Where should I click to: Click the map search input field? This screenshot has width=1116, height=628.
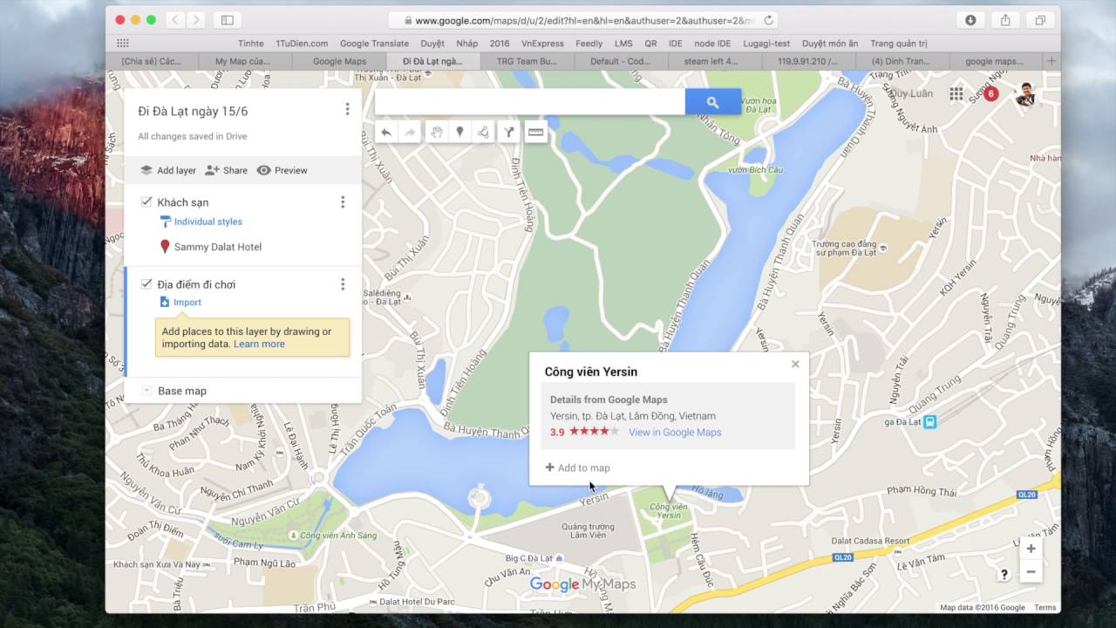[x=530, y=102]
